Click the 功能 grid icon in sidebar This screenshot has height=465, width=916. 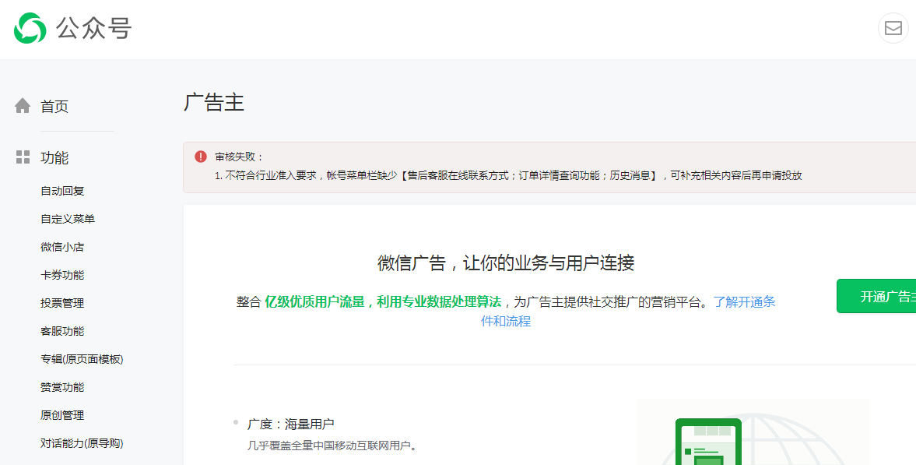23,157
